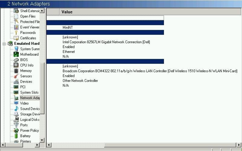Viewport: 242px width, 151px height.
Task: Select the MiniNT value row
Action: coord(67,27)
